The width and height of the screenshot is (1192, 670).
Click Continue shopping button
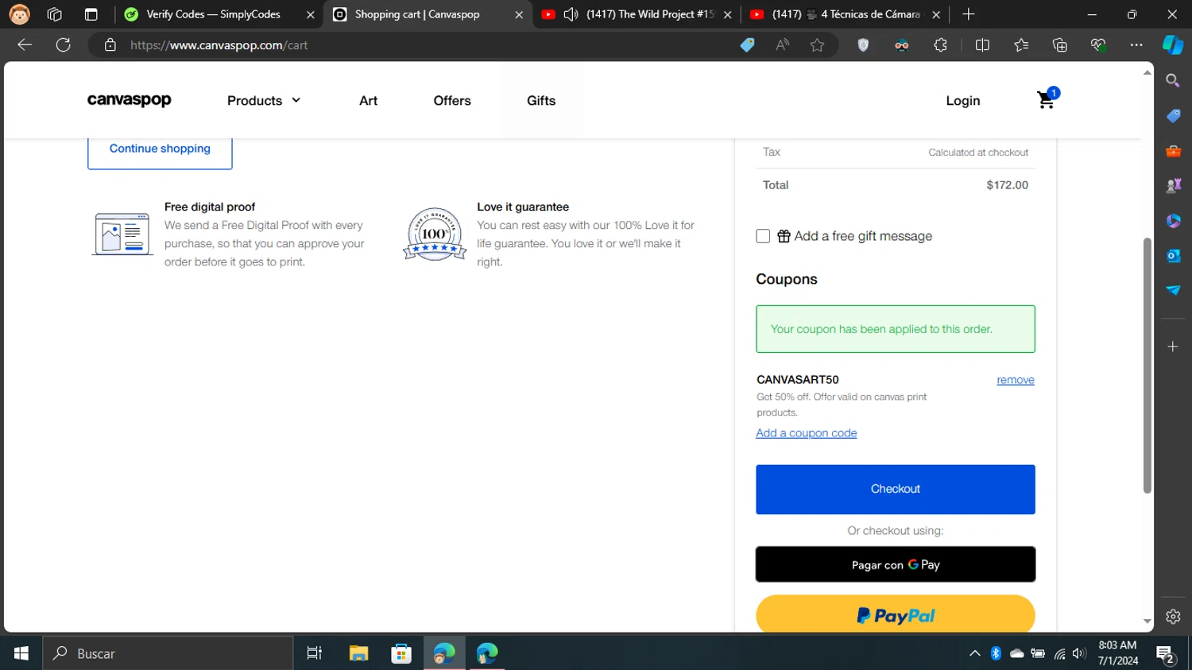coord(160,149)
